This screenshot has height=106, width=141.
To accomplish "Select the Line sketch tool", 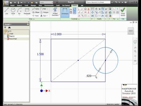I will pos(6,11).
